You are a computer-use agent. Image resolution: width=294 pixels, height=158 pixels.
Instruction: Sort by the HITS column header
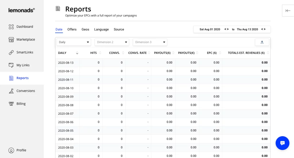click(94, 53)
